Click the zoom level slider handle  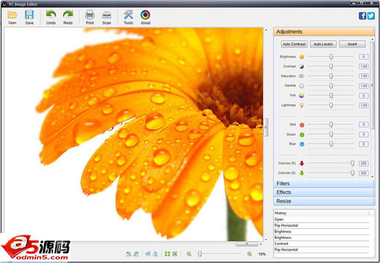pyautogui.click(x=200, y=254)
